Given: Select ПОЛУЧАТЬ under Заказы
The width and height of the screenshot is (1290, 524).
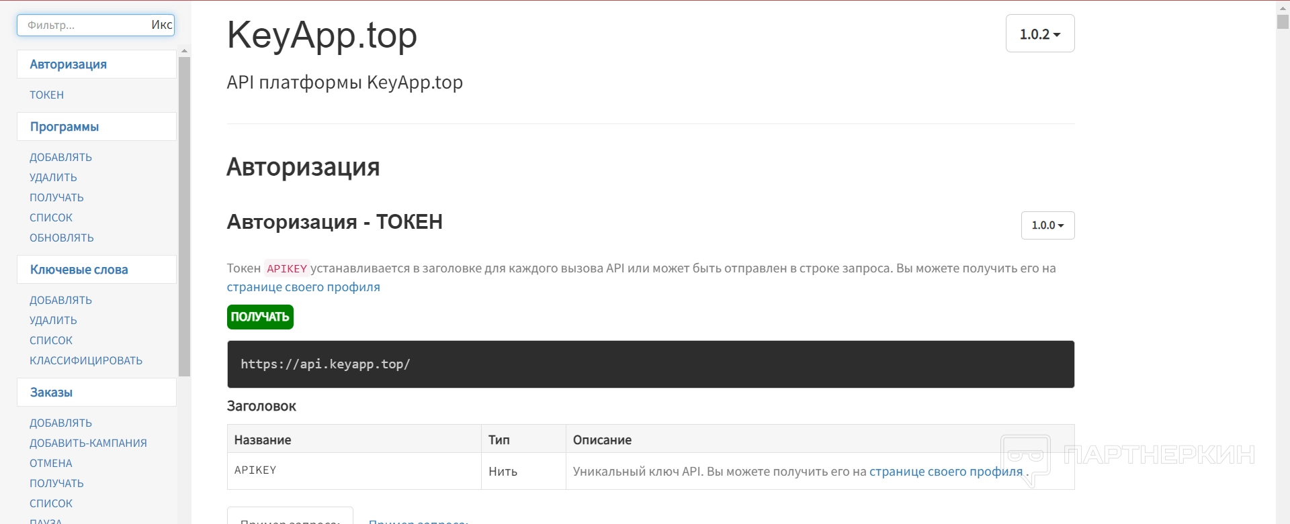Looking at the screenshot, I should coord(56,483).
